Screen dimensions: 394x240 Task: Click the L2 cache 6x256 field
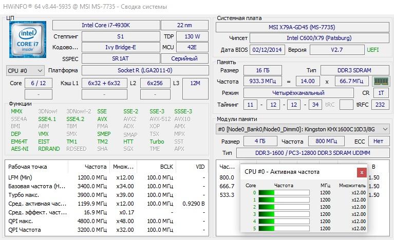pyautogui.click(x=155, y=83)
